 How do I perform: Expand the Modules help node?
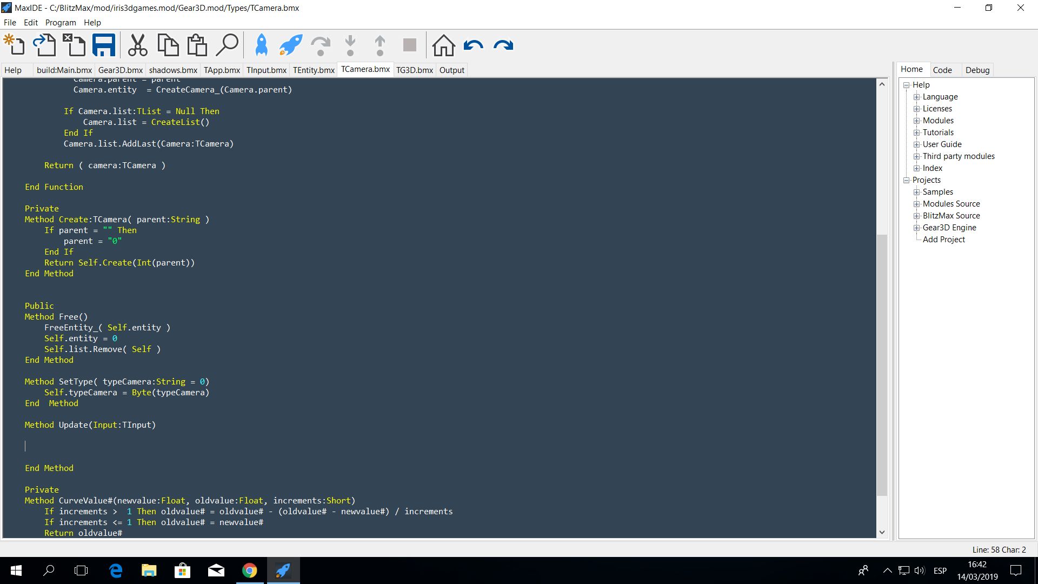tap(917, 120)
